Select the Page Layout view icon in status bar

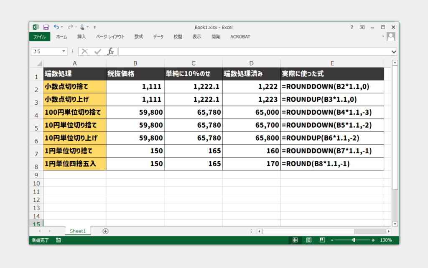(309, 240)
